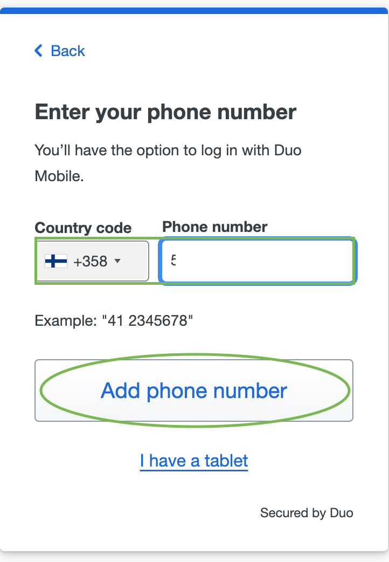Click the Country code label text
The height and width of the screenshot is (562, 389).
pos(83,228)
